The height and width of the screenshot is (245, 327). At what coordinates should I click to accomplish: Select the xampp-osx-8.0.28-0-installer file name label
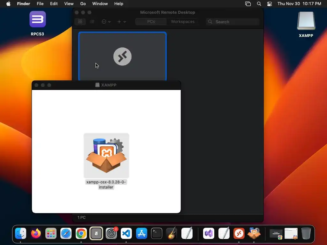pos(106,185)
